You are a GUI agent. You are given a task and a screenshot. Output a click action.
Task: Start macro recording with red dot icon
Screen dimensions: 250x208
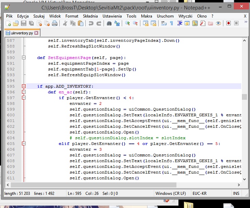[x=228, y=23]
